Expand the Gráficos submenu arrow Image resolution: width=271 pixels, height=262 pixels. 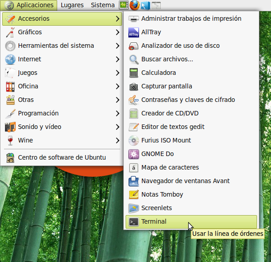point(117,32)
